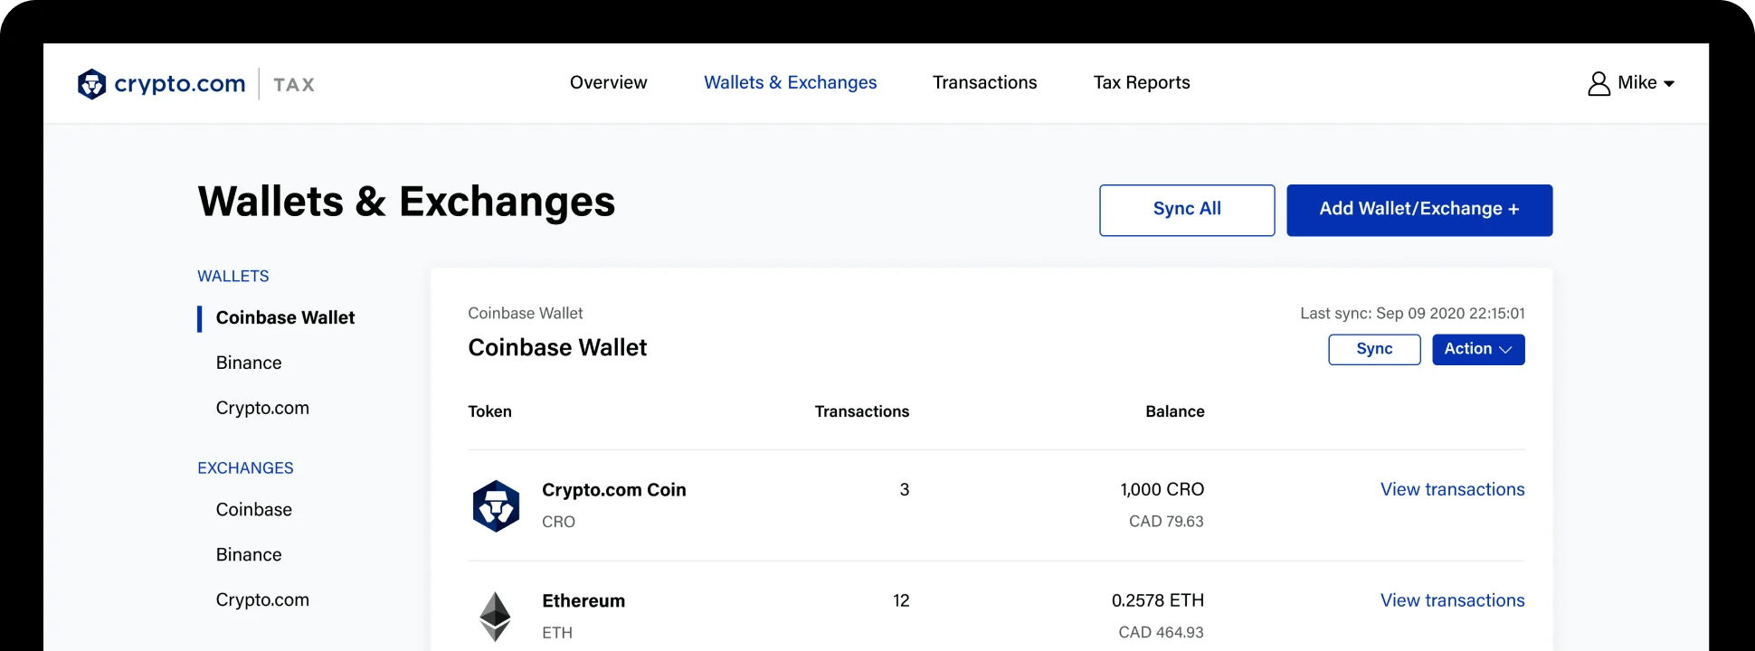1755x651 pixels.
Task: Select Coinbase under Exchanges sidebar
Action: pos(254,509)
